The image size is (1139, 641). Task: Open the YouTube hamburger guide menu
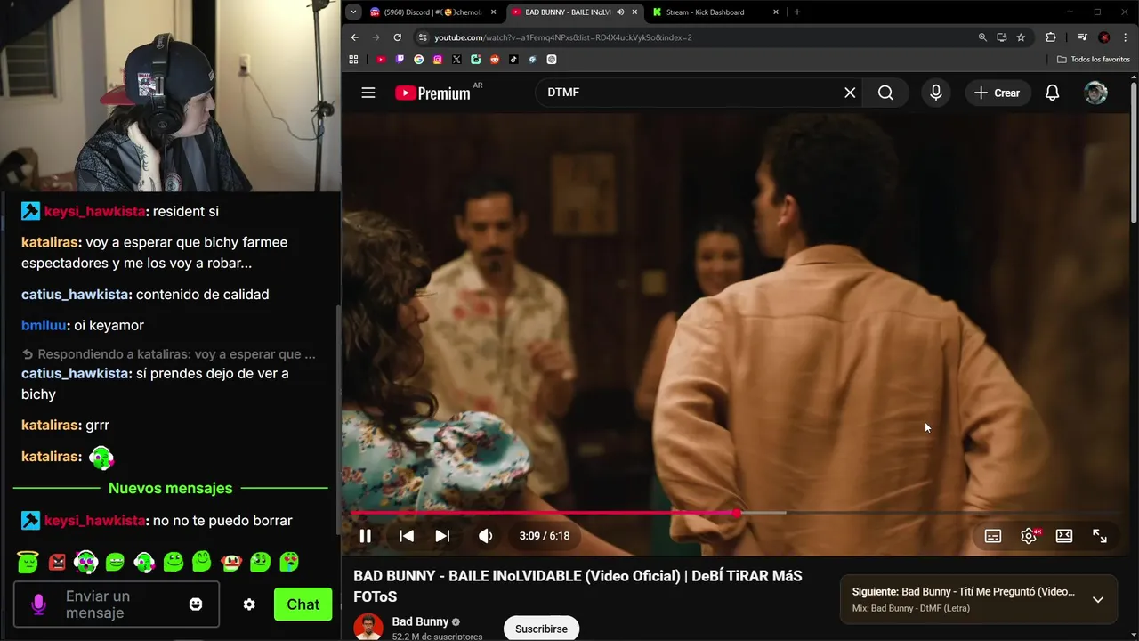pyautogui.click(x=368, y=93)
